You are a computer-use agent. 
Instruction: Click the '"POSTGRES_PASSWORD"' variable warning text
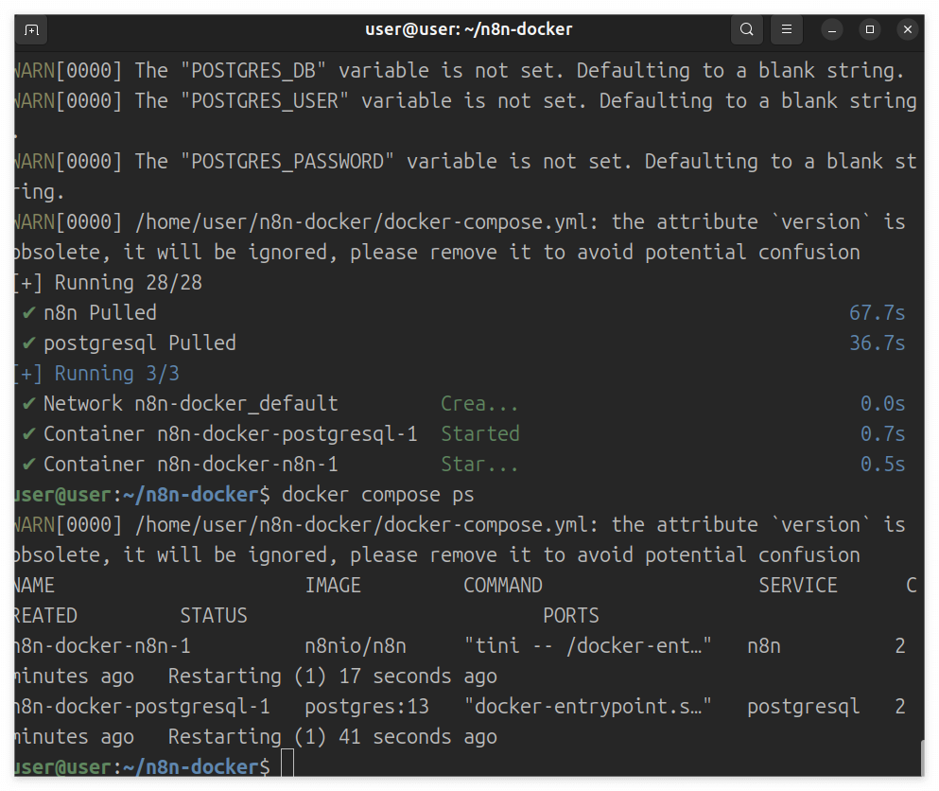[287, 161]
